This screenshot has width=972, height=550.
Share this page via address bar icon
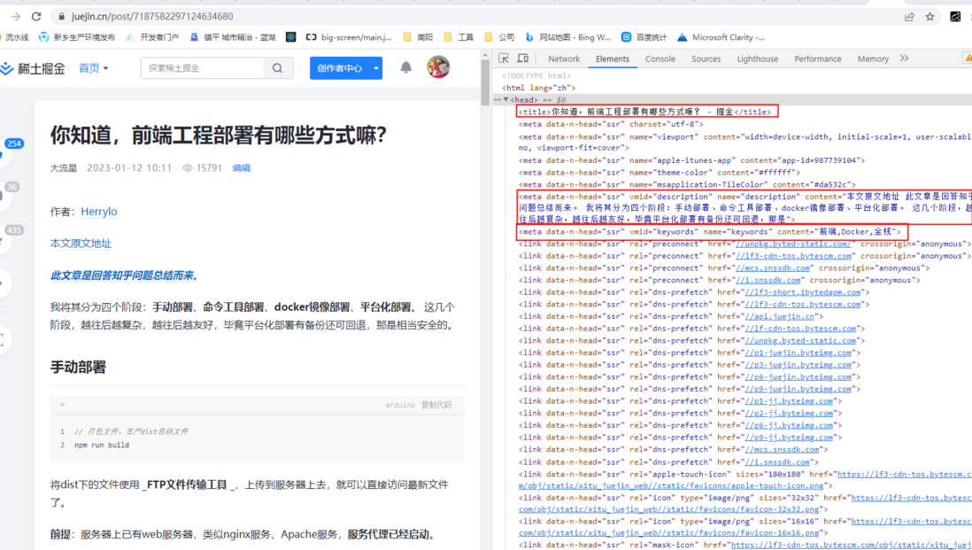909,17
